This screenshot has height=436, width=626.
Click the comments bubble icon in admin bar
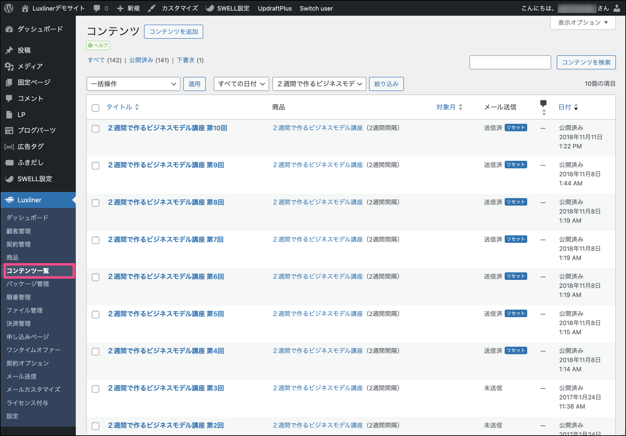coord(97,8)
